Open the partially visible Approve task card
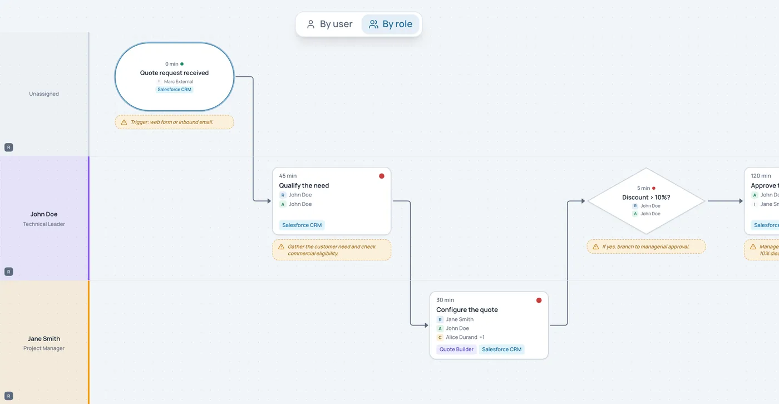 click(x=762, y=201)
